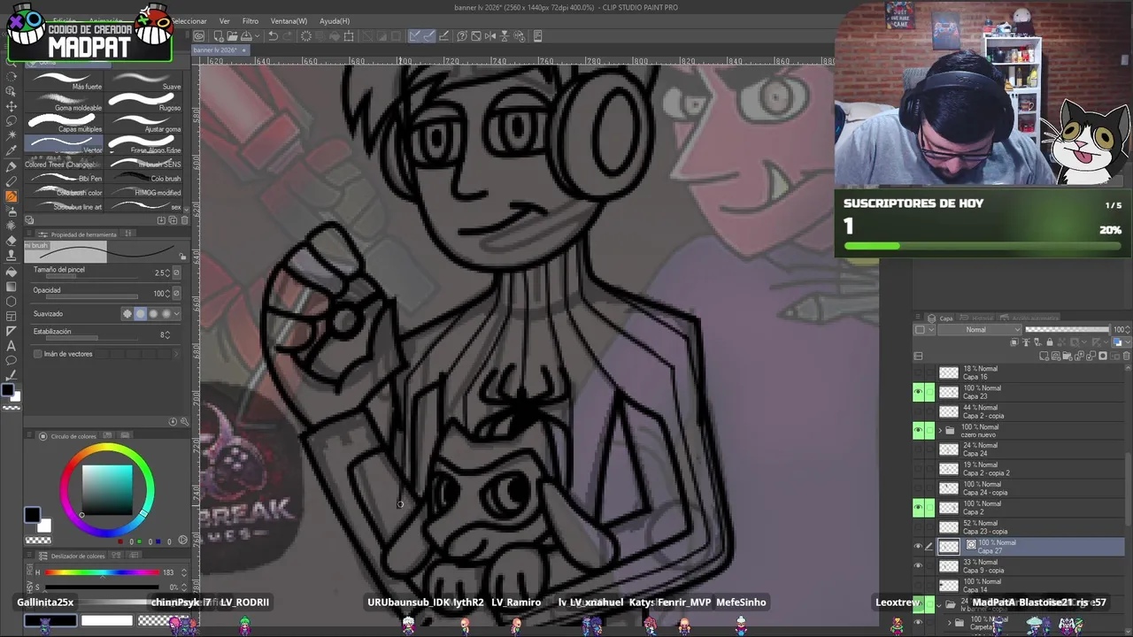The image size is (1133, 637).
Task: Click the Snap to special ruler toolbar icon
Action: (430, 36)
